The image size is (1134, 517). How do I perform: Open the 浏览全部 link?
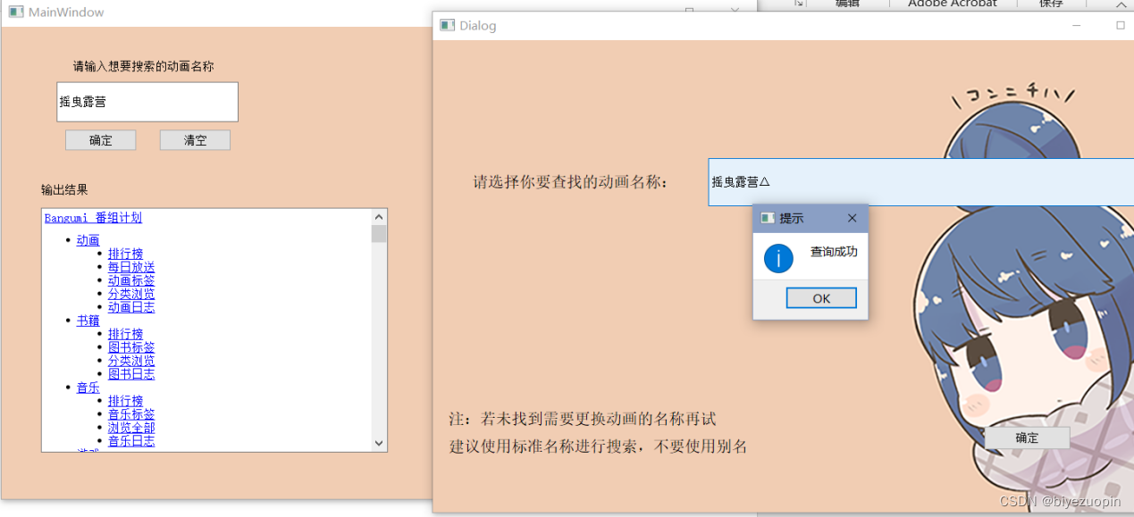point(131,428)
